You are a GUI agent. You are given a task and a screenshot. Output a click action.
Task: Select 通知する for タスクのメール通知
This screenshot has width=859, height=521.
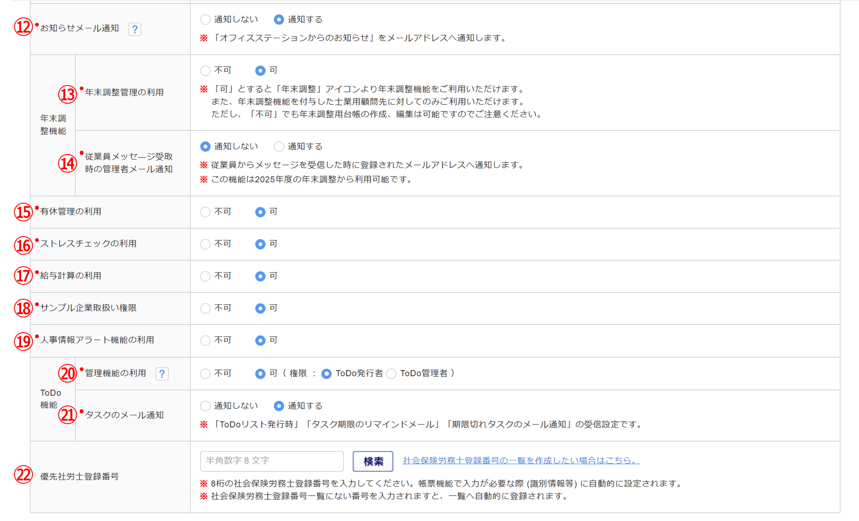(x=279, y=406)
